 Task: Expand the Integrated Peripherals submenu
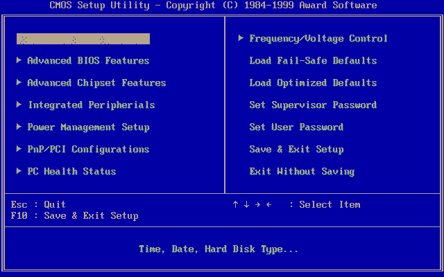[x=91, y=105]
